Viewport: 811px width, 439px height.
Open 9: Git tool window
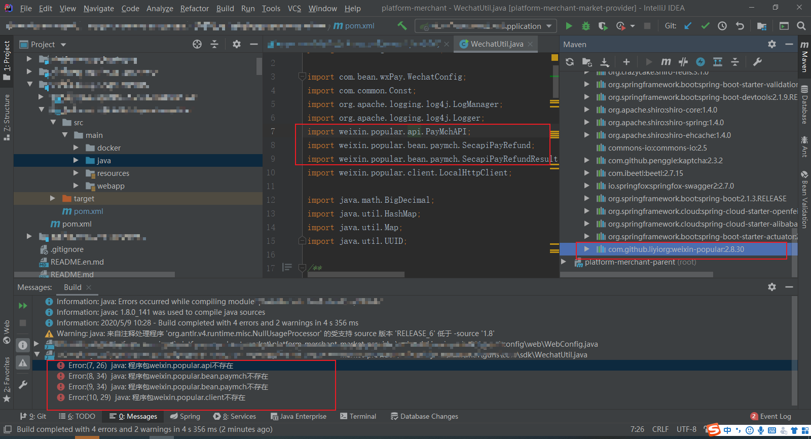[33, 416]
